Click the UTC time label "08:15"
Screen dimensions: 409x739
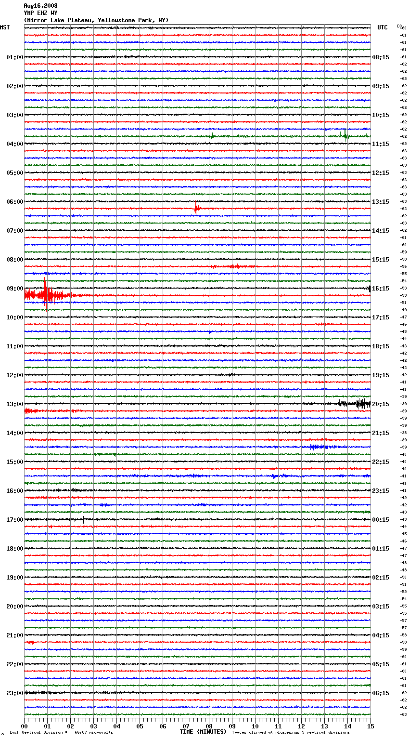click(381, 57)
